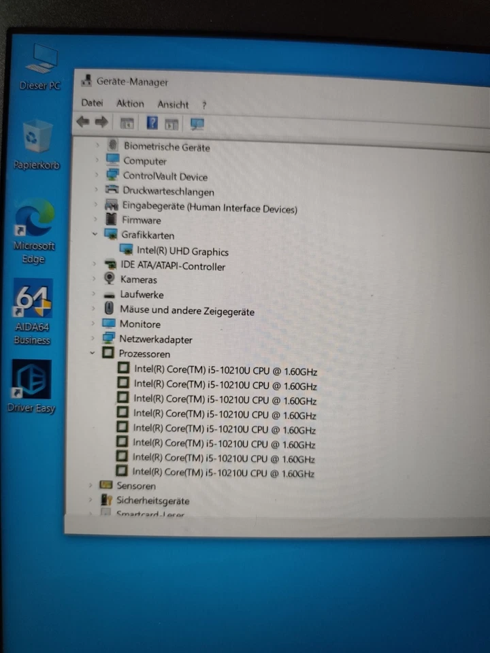Open the Ansicht menu
The height and width of the screenshot is (653, 490).
(x=173, y=105)
